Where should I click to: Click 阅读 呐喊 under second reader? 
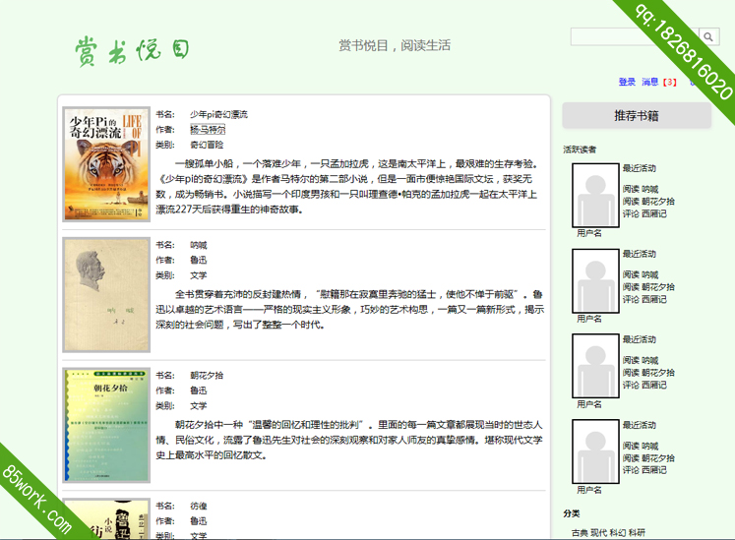coord(641,275)
